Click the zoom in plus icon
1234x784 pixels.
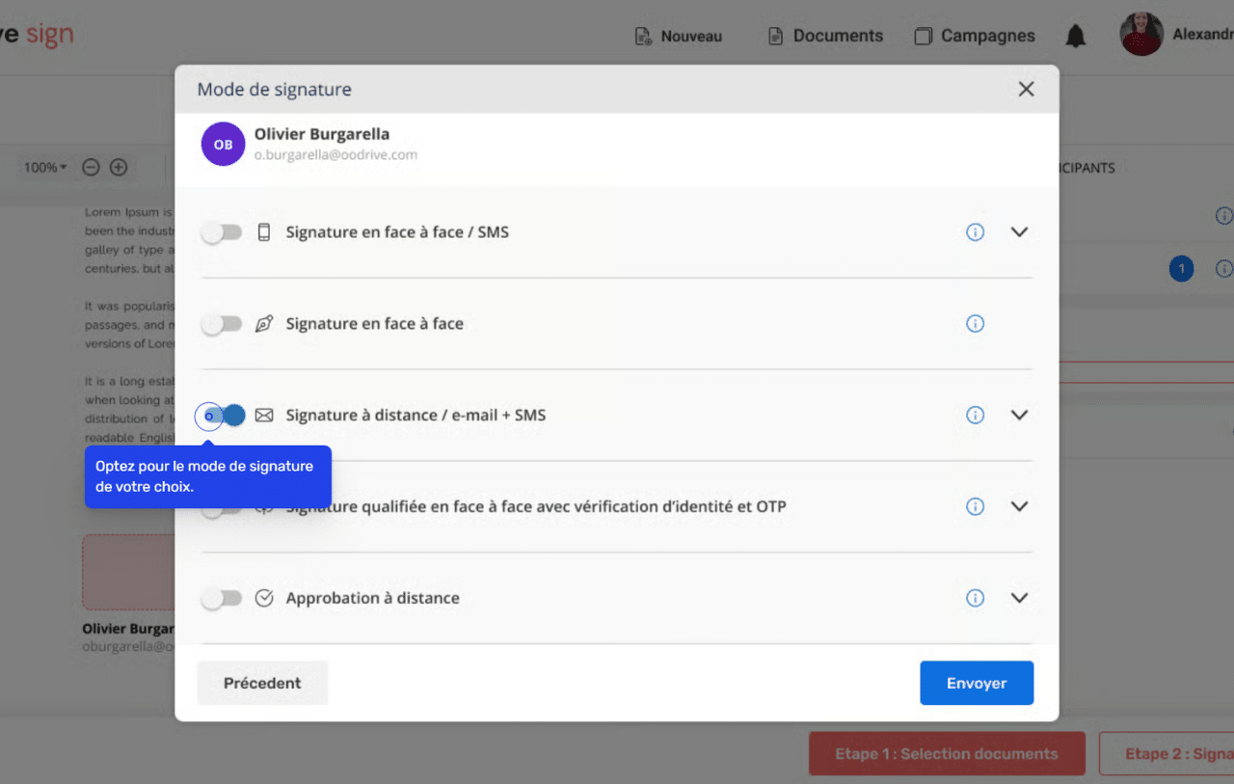click(119, 168)
